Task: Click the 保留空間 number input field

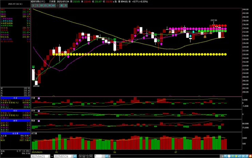Action: tap(98, 156)
